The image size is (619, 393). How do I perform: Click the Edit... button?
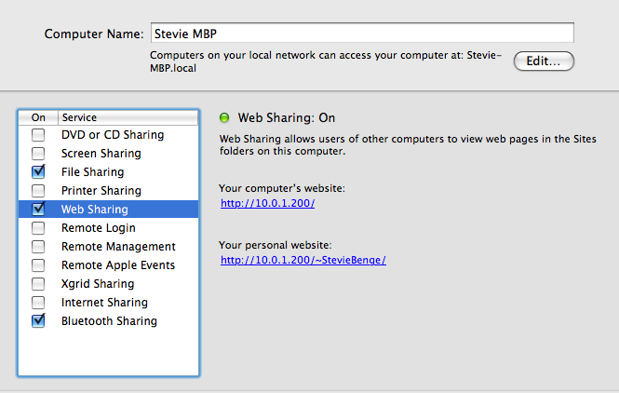click(x=544, y=61)
